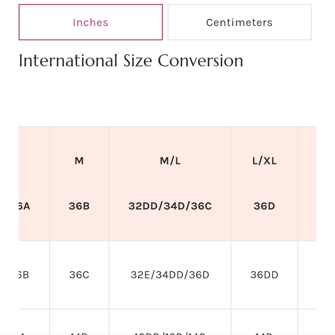Select the M/L size column header
Viewport: 335px width, 335px height.
[x=170, y=161]
